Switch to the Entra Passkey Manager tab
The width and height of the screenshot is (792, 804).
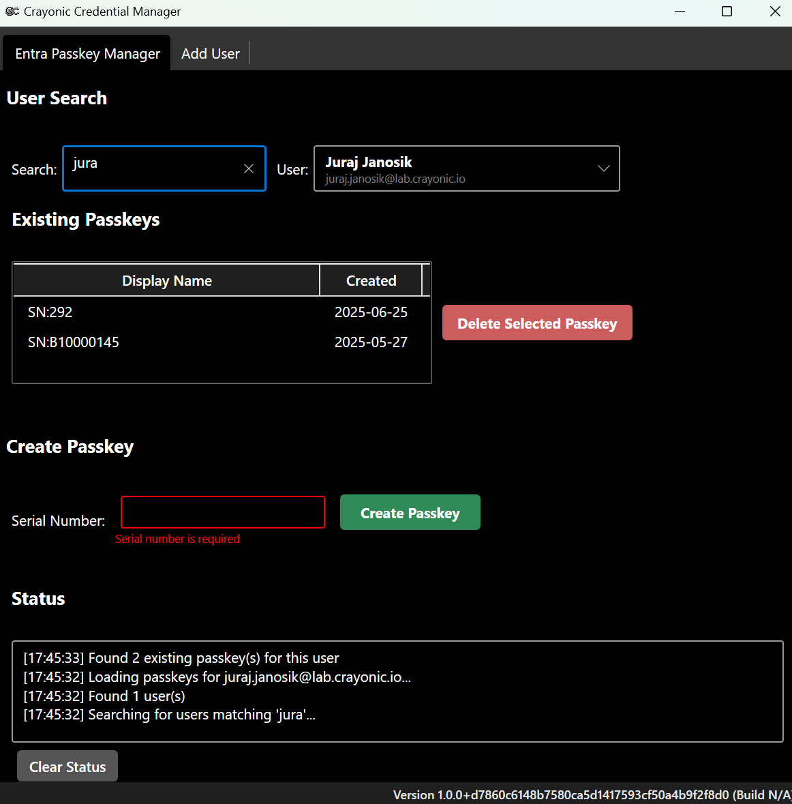pyautogui.click(x=87, y=54)
